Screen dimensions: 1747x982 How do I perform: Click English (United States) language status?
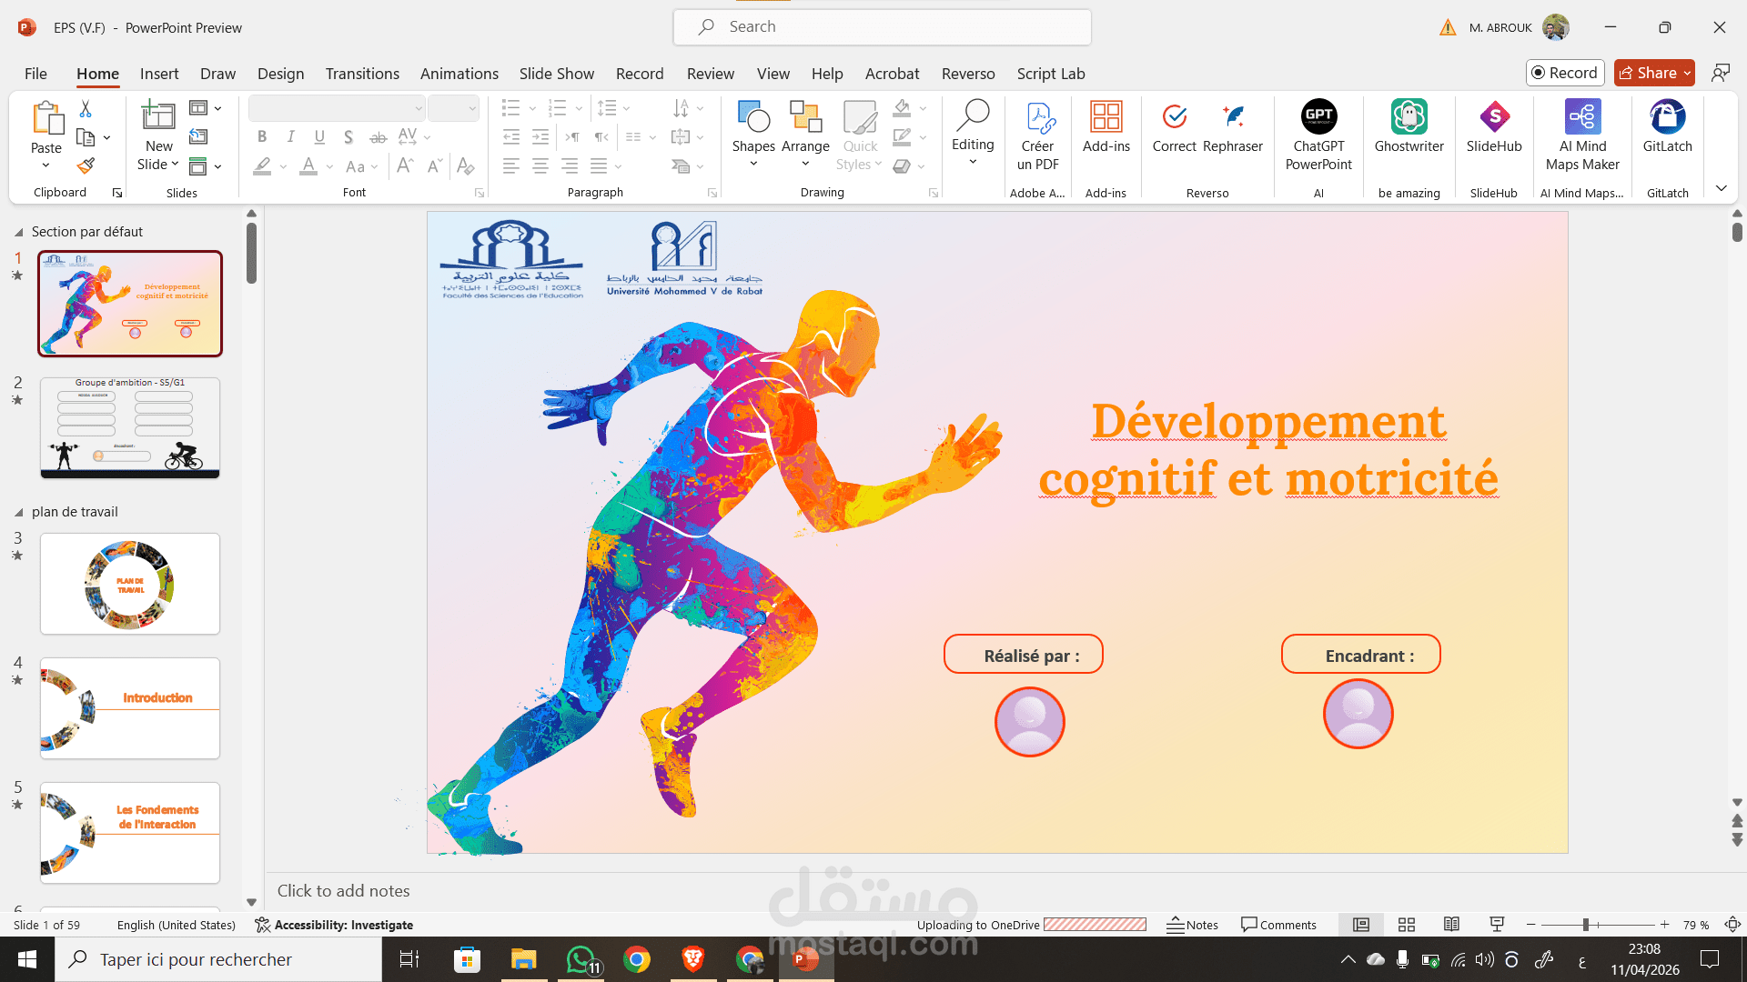177,925
